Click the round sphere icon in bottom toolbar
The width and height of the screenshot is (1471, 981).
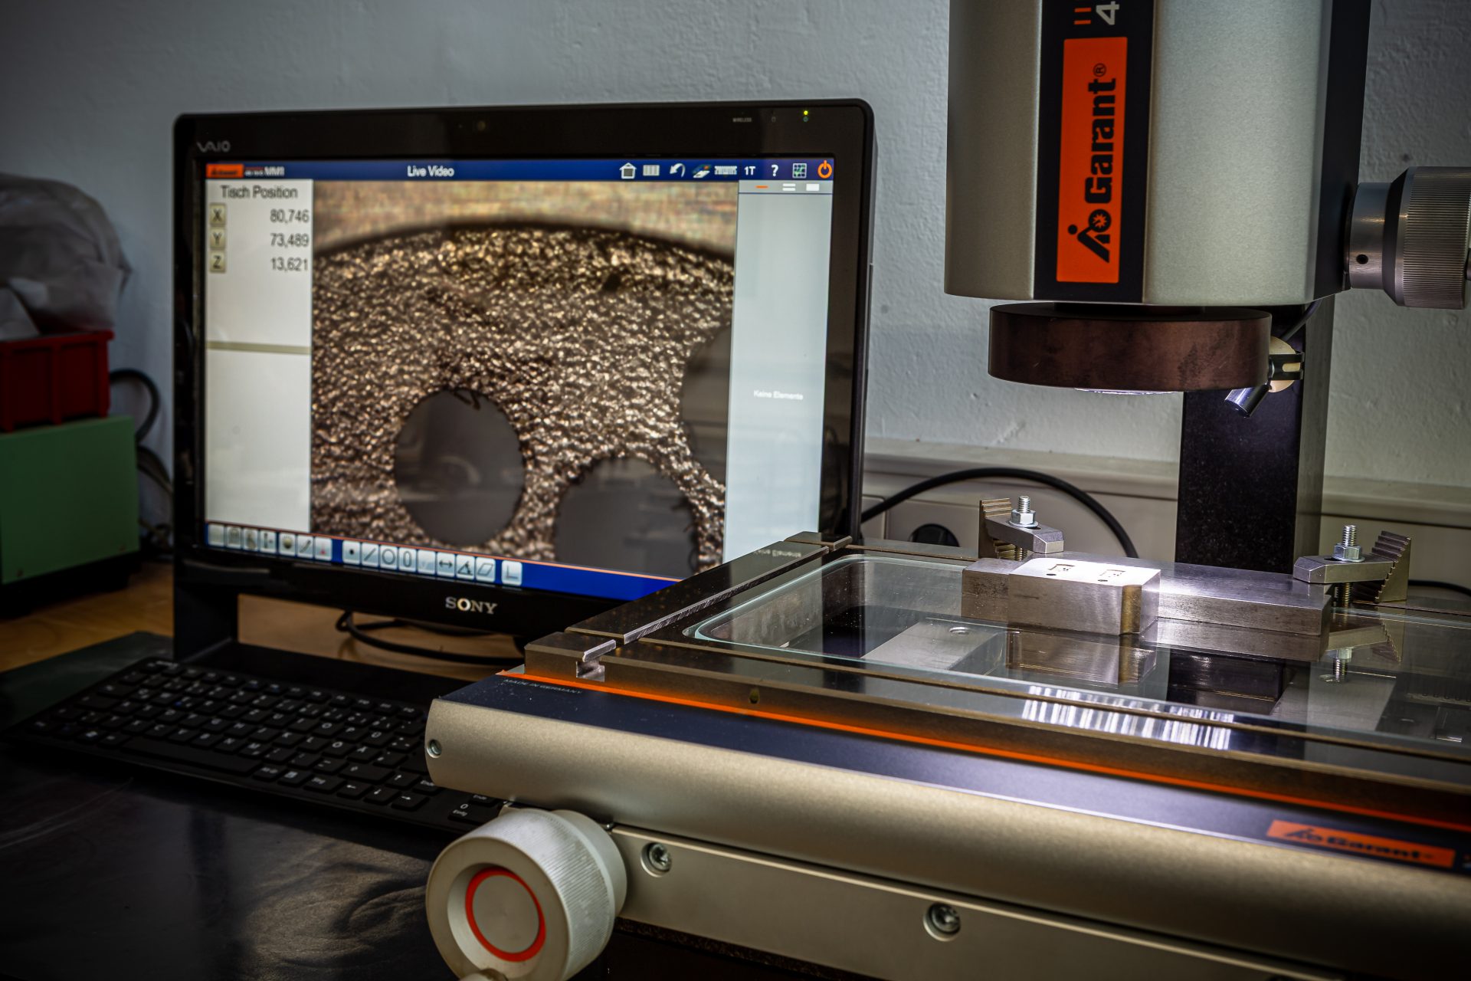287,544
